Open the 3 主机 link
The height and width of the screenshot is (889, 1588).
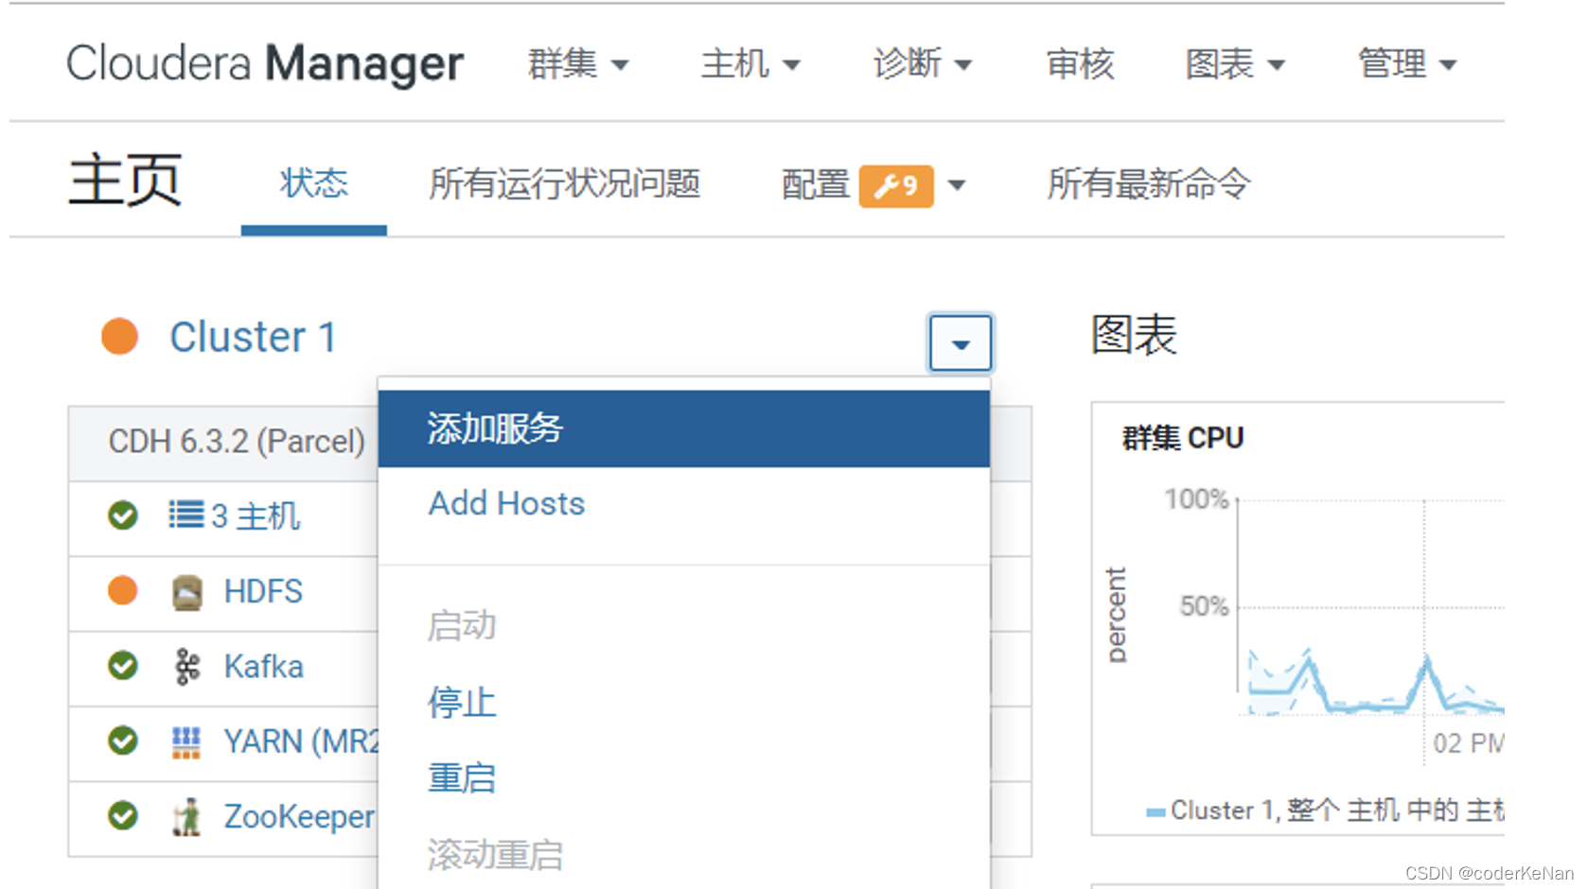pos(256,516)
